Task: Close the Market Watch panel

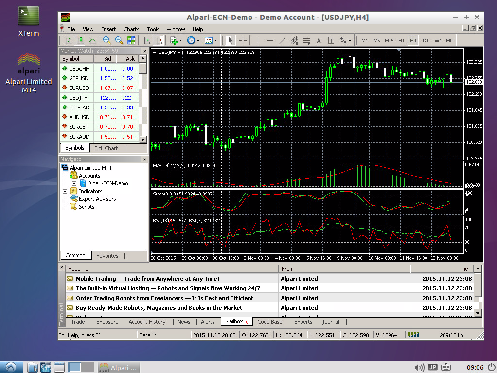Action: [x=145, y=51]
